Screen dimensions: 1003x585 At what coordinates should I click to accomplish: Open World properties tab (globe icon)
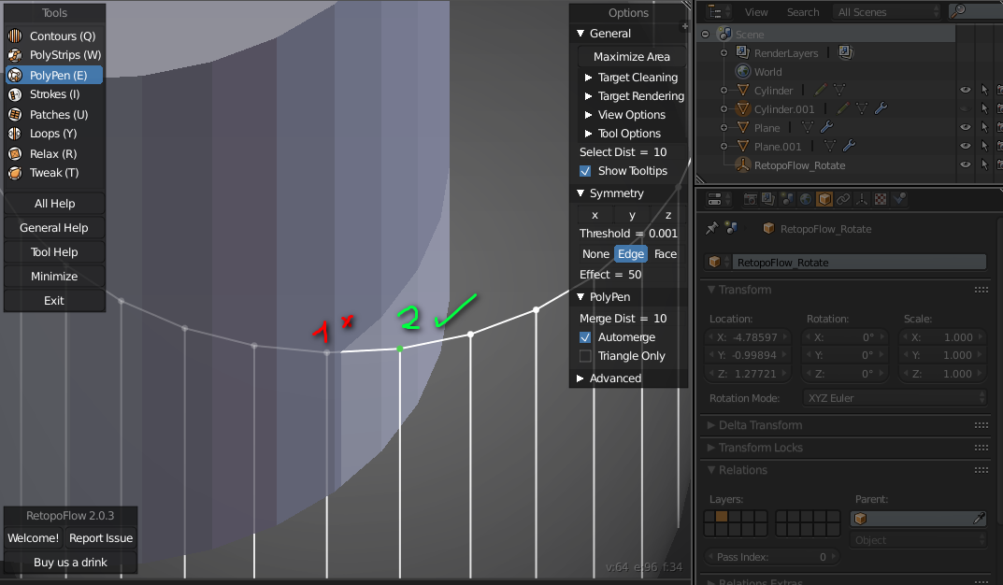click(806, 199)
